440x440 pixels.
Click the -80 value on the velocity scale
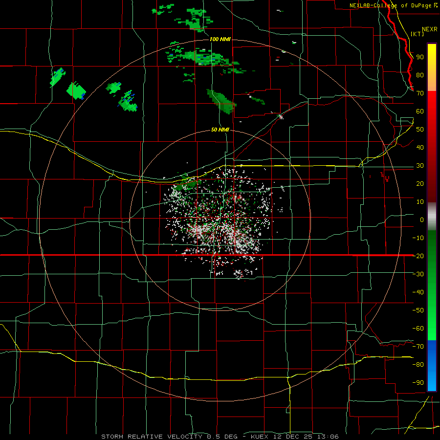click(x=418, y=365)
